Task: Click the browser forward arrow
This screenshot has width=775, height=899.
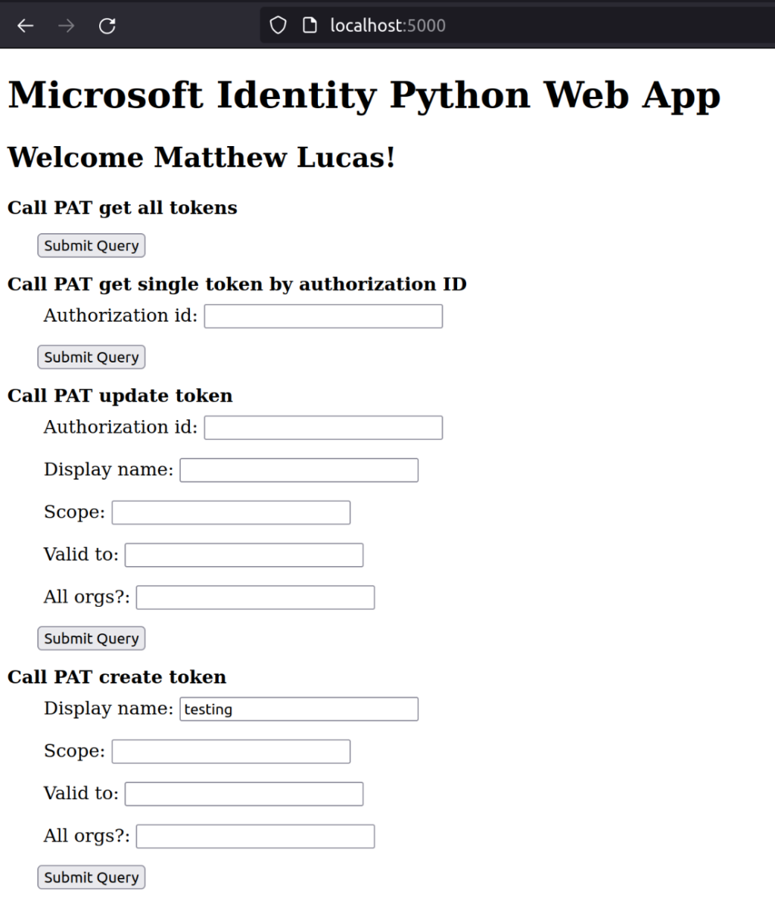Action: (x=67, y=26)
